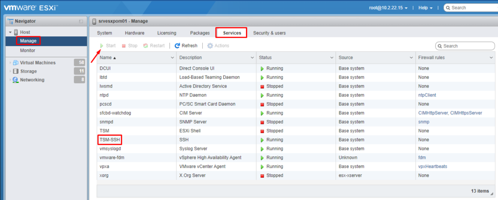Viewport: 498px width, 200px height.
Task: Open the Firewall rules column dropdown arrow
Action: 491,58
